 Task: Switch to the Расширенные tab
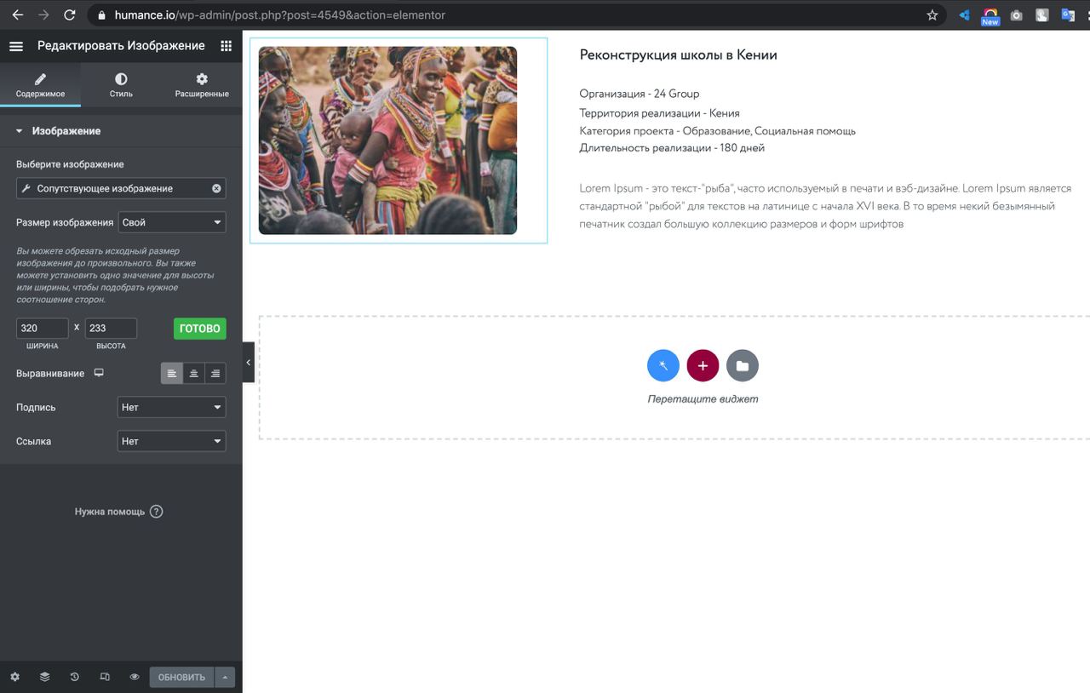coord(202,86)
